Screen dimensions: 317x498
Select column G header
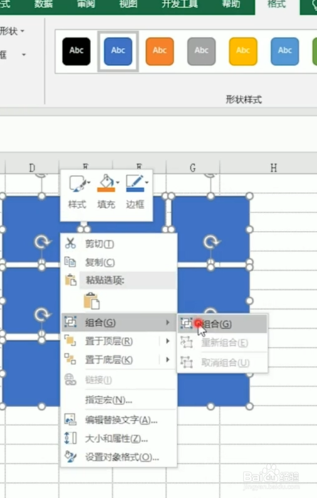(x=193, y=168)
